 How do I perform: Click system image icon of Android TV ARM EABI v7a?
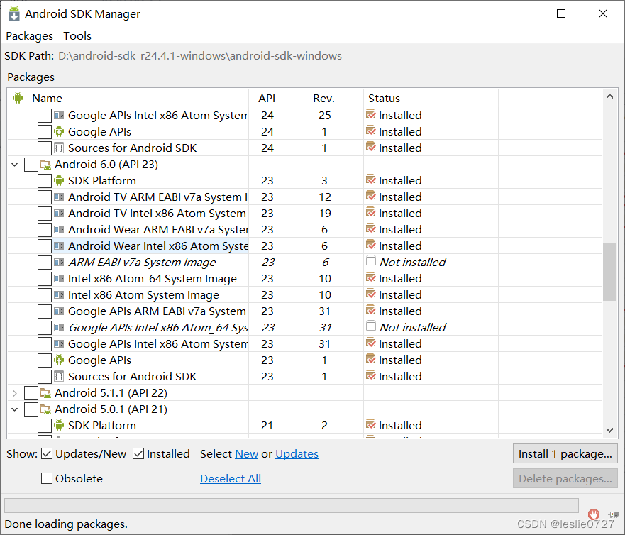59,197
